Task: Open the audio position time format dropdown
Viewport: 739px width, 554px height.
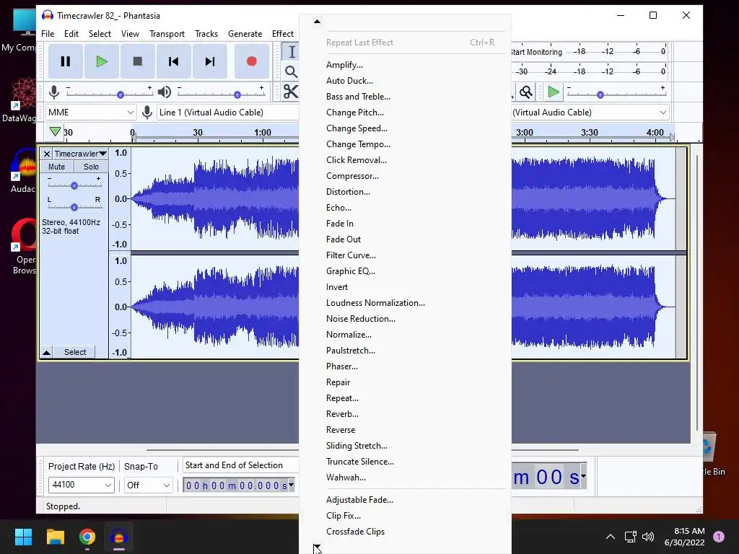Action: click(583, 476)
